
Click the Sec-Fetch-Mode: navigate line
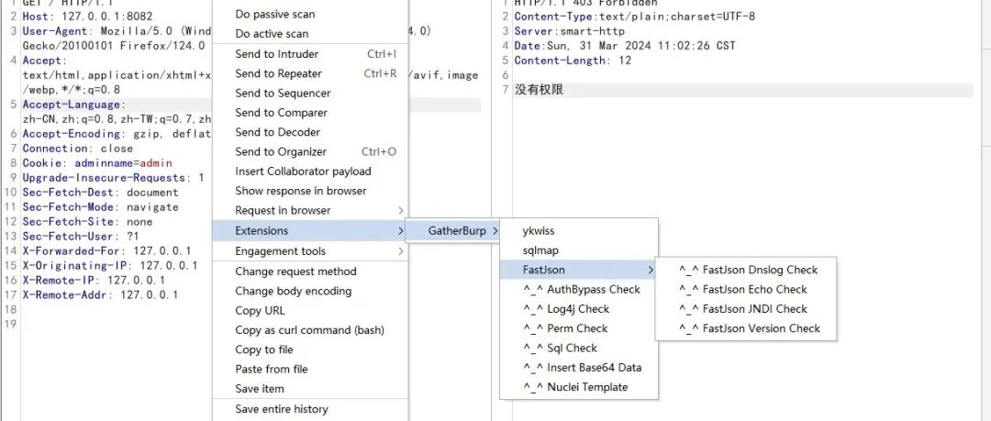pyautogui.click(x=100, y=206)
